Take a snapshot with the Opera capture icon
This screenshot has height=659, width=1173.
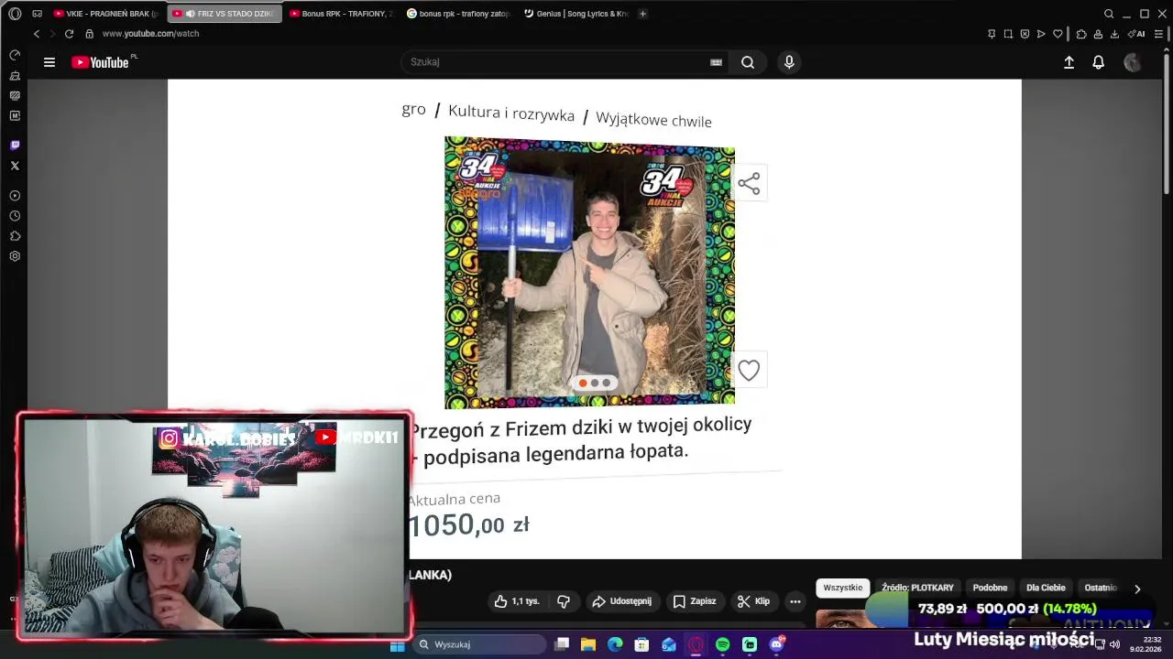click(x=1008, y=34)
